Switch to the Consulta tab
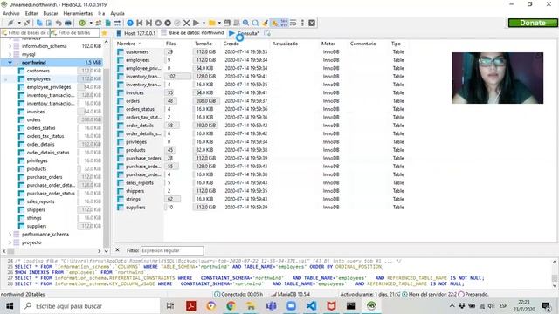The height and width of the screenshot is (314, 559). pyautogui.click(x=245, y=33)
